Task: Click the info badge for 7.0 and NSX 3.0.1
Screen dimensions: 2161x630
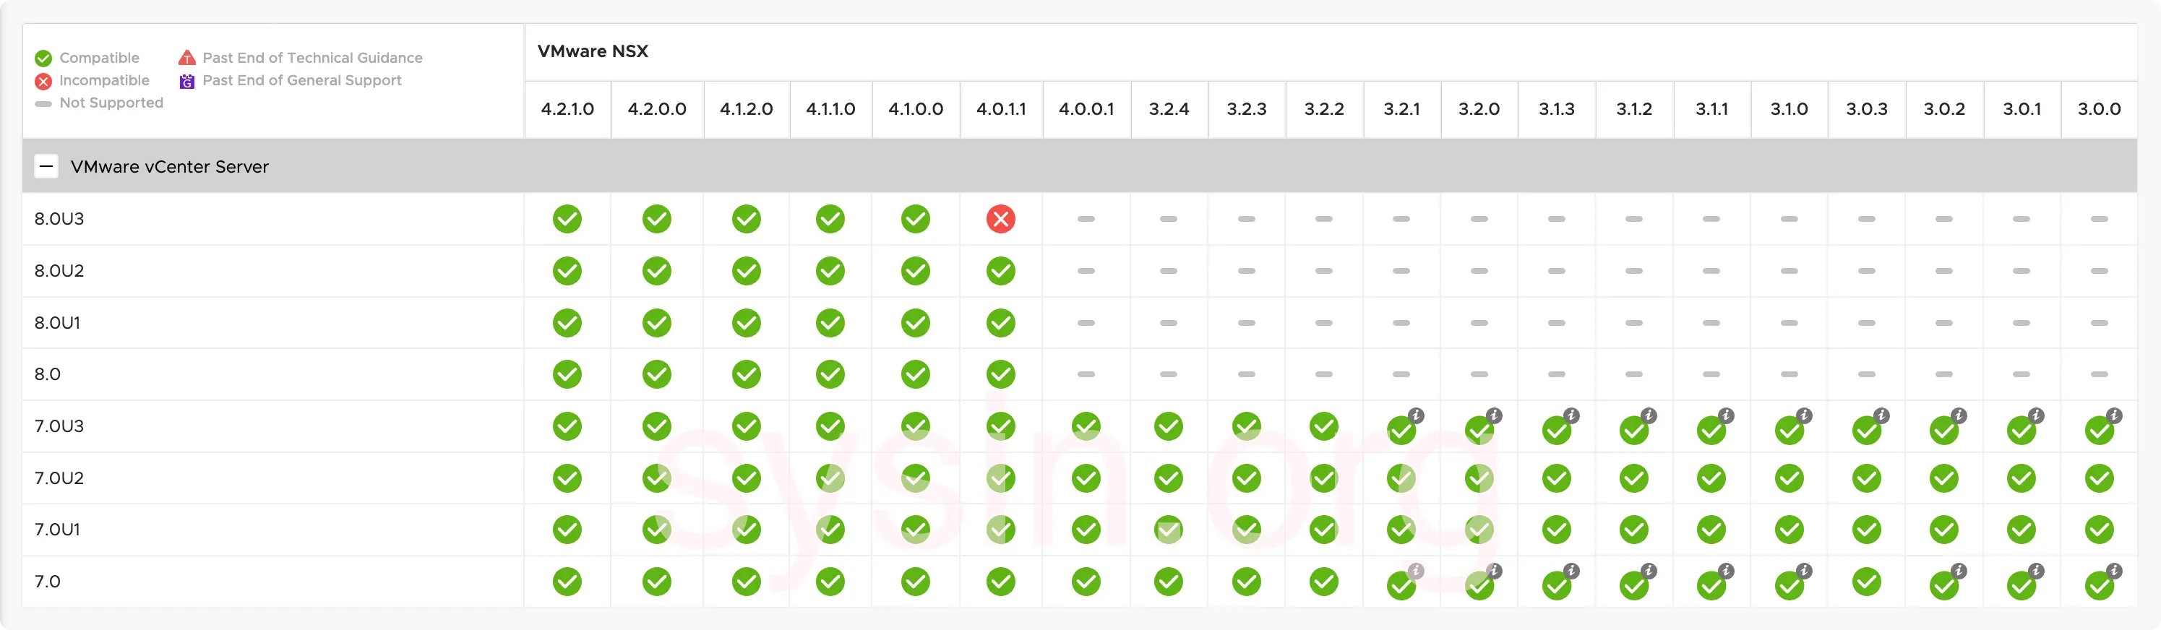Action: [2036, 571]
